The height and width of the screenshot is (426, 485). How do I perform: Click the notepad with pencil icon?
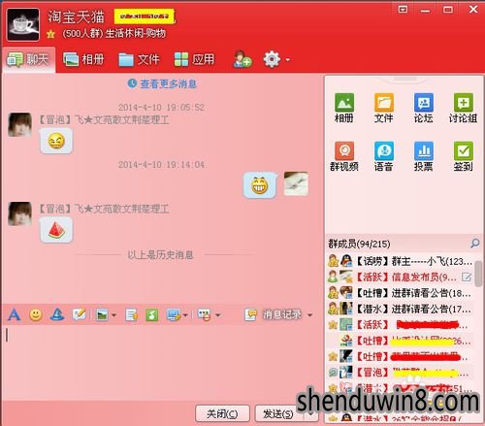(x=80, y=314)
